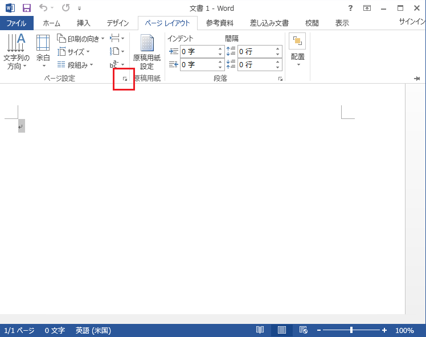Select Print Layout view in status bar

[x=281, y=330]
